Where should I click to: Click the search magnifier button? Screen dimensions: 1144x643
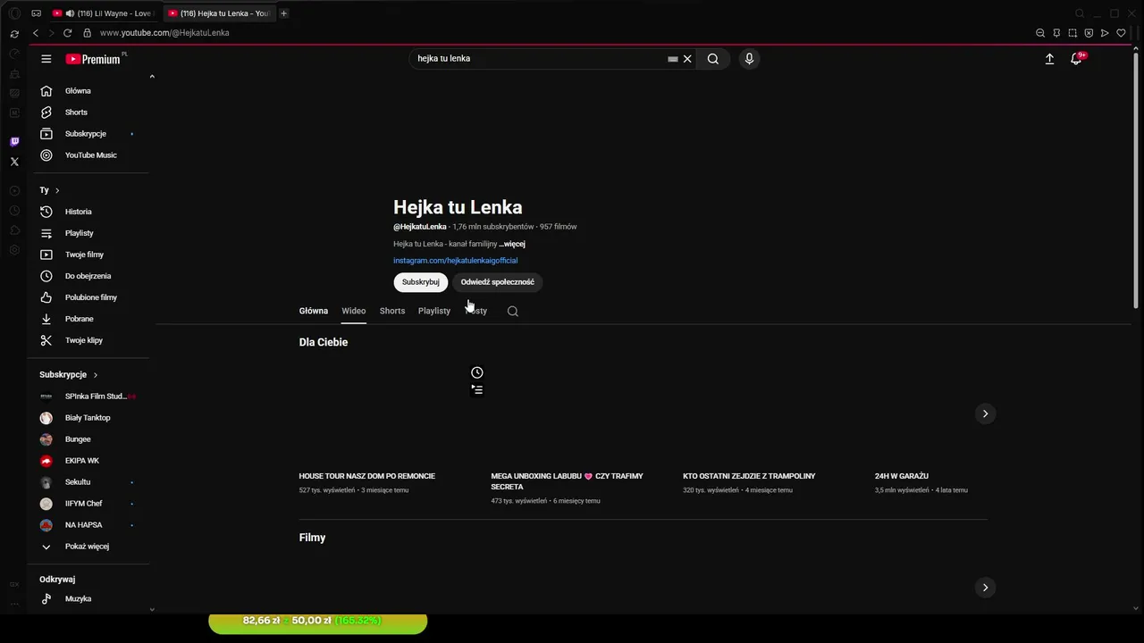712,59
